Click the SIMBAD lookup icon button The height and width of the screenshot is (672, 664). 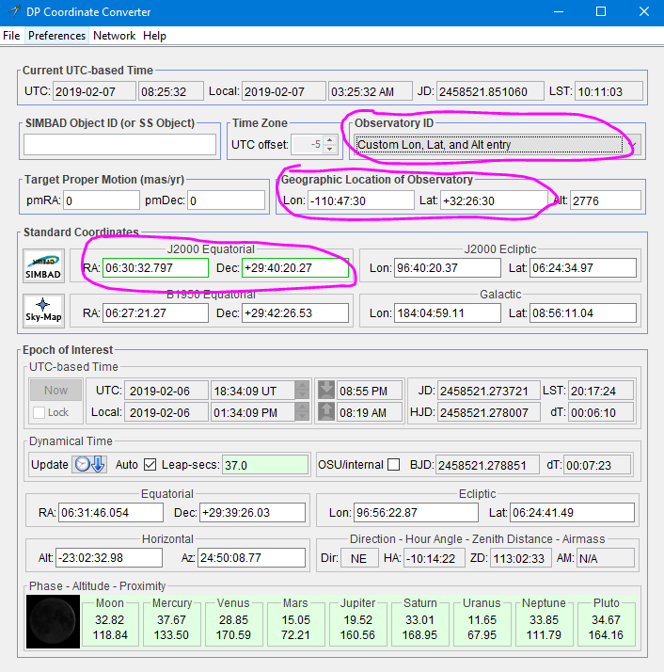coord(43,264)
